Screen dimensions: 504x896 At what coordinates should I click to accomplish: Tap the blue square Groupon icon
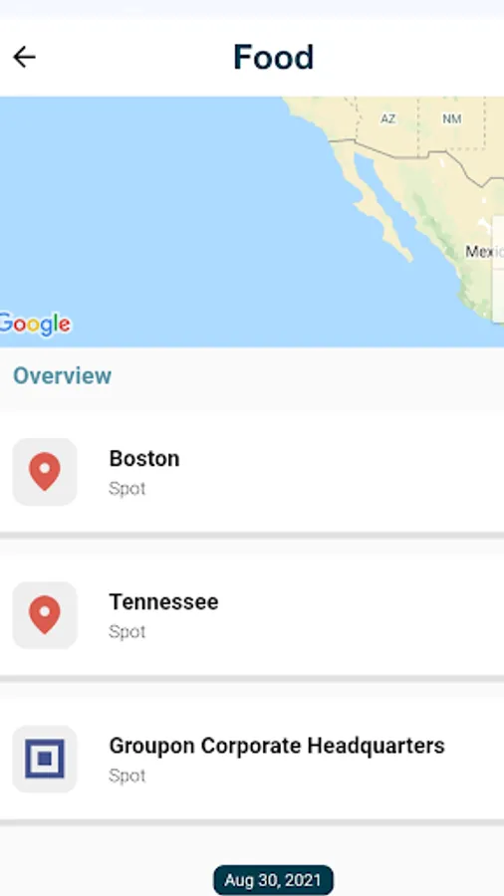45,759
